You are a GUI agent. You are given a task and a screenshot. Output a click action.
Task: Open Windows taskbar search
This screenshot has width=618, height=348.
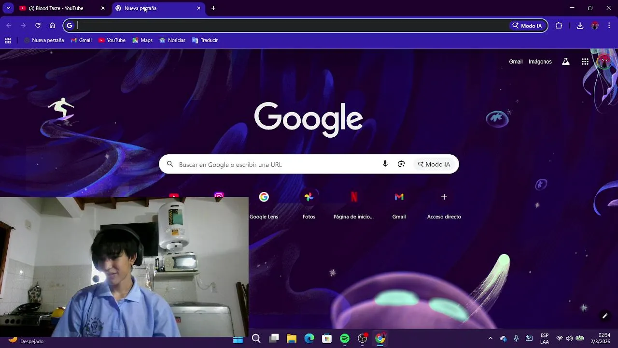click(x=256, y=339)
